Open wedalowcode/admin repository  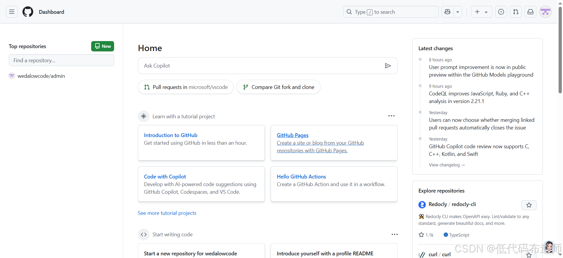pos(41,76)
